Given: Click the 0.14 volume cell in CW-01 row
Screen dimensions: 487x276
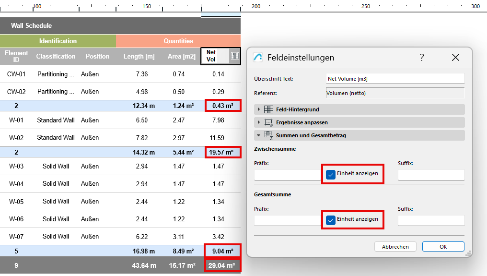Looking at the screenshot, I should point(218,74).
